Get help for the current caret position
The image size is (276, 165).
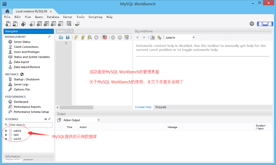tap(153, 37)
